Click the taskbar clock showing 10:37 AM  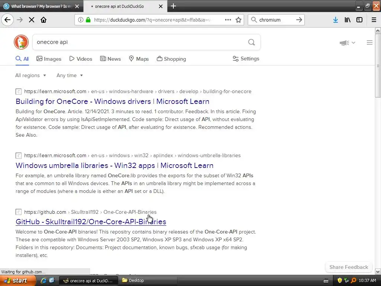(x=367, y=280)
